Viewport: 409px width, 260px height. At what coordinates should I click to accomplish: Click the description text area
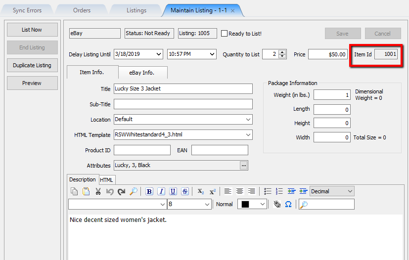pos(235,237)
